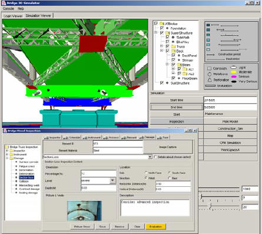
Task: Open the Console menu
Action: (x=8, y=9)
